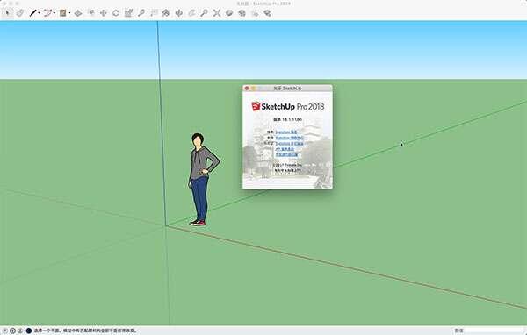Choose the Offset tool
The image size is (527, 335).
point(90,13)
